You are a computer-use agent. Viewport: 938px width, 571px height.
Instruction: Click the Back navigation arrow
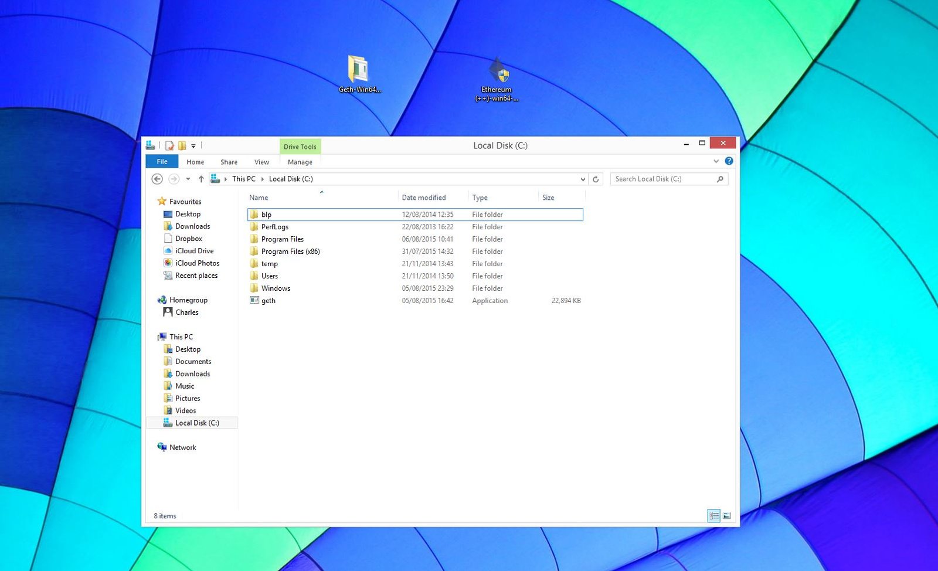pyautogui.click(x=157, y=179)
